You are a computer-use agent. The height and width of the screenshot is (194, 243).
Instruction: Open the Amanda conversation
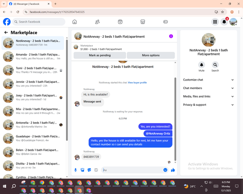33,57
